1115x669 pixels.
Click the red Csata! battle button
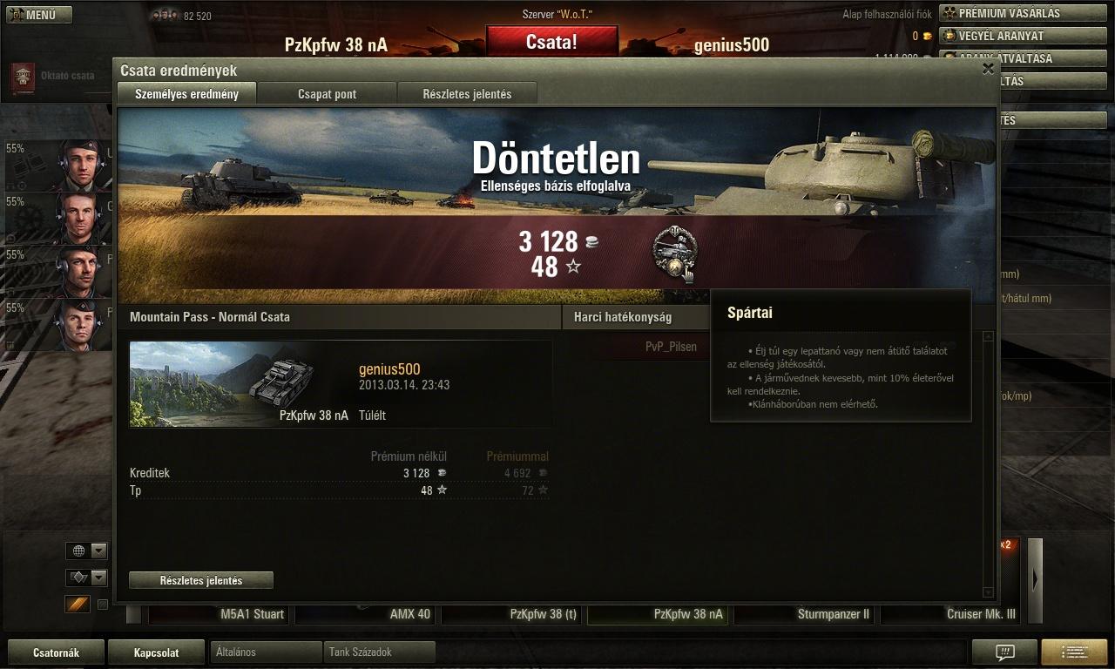pos(551,42)
